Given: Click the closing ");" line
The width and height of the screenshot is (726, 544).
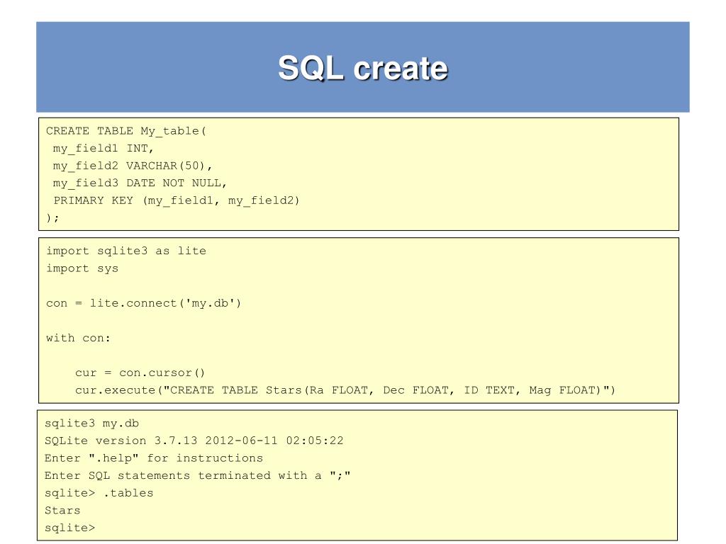Looking at the screenshot, I should click(52, 218).
